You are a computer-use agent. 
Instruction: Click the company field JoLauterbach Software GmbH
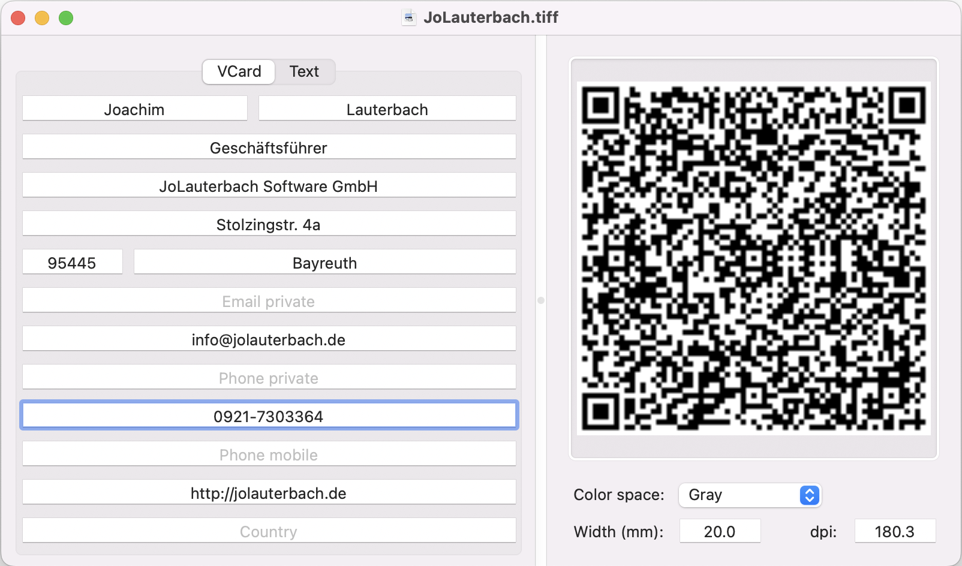coord(269,186)
